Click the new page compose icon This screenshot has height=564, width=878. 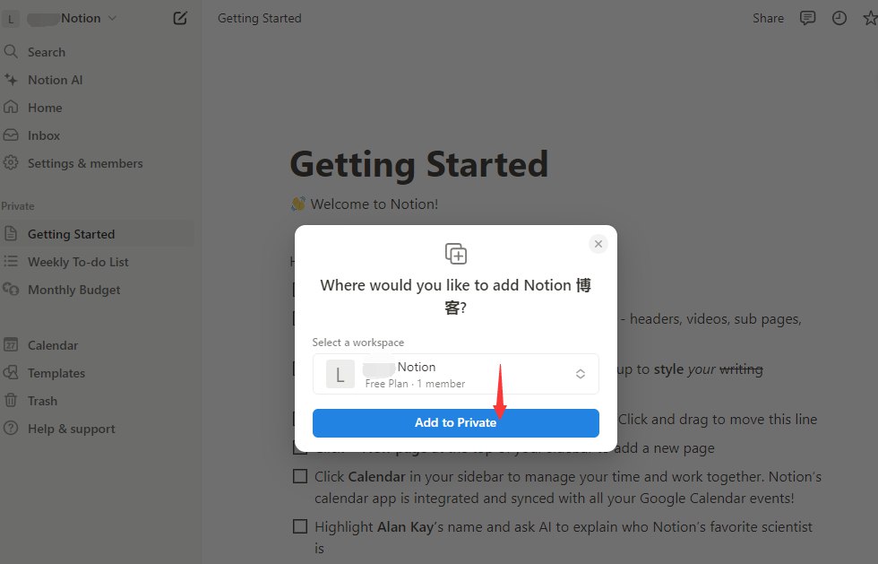tap(180, 19)
